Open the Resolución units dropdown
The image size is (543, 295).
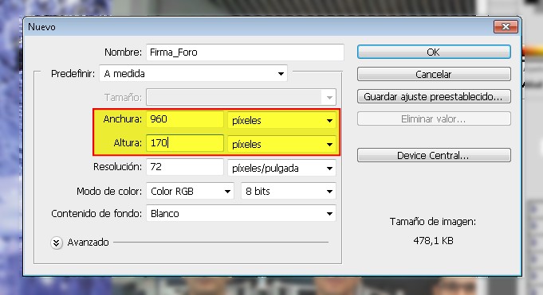point(281,168)
